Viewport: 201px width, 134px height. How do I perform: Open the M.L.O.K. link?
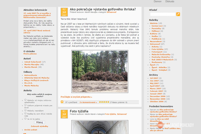pyautogui.click(x=28, y=83)
